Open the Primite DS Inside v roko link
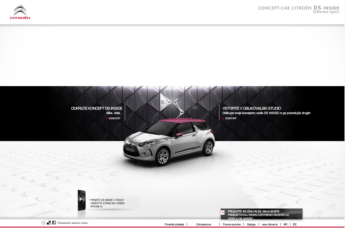 [x=107, y=203]
